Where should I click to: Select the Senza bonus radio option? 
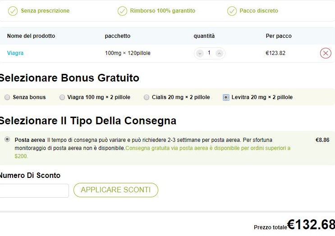(7, 97)
